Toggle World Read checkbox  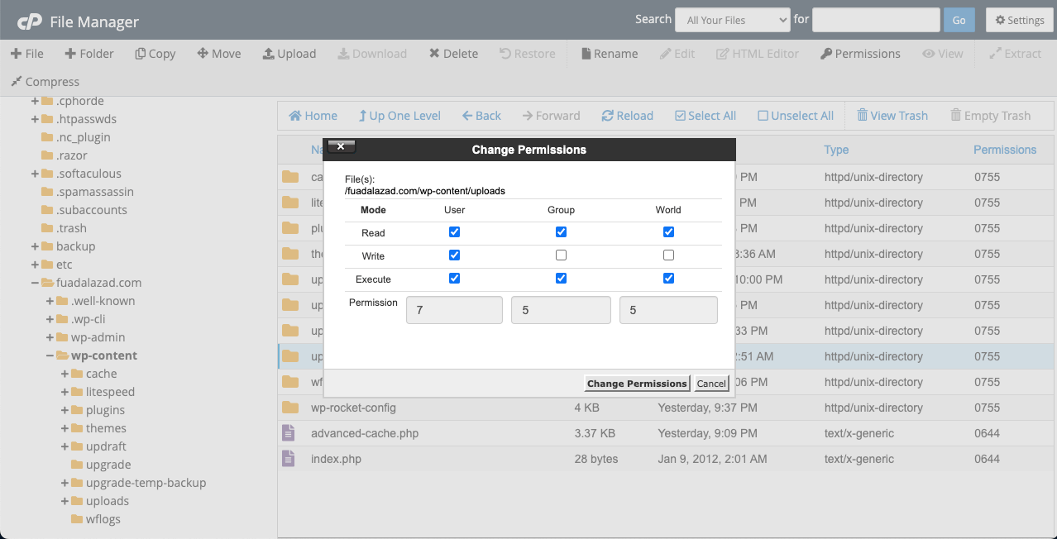tap(668, 232)
